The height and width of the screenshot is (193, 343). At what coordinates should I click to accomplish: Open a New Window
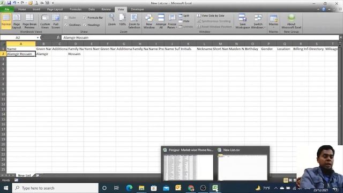coord(149,21)
